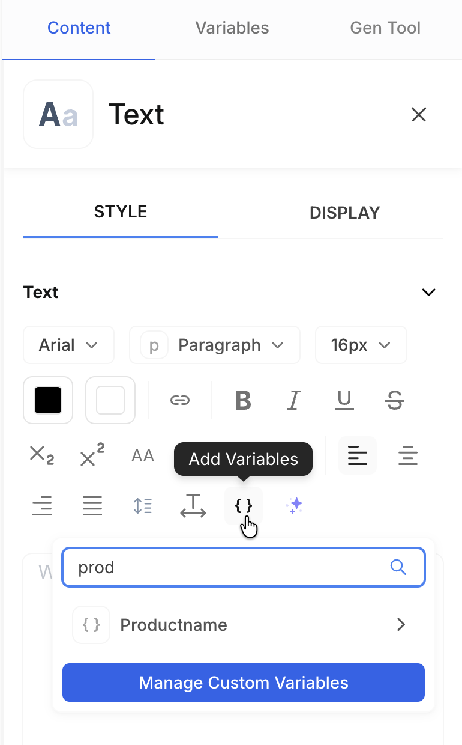Toggle bold formatting
The width and height of the screenshot is (462, 745).
(x=243, y=400)
